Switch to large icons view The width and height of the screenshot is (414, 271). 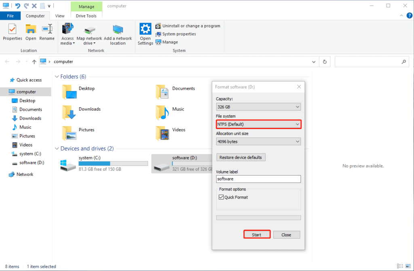408,266
